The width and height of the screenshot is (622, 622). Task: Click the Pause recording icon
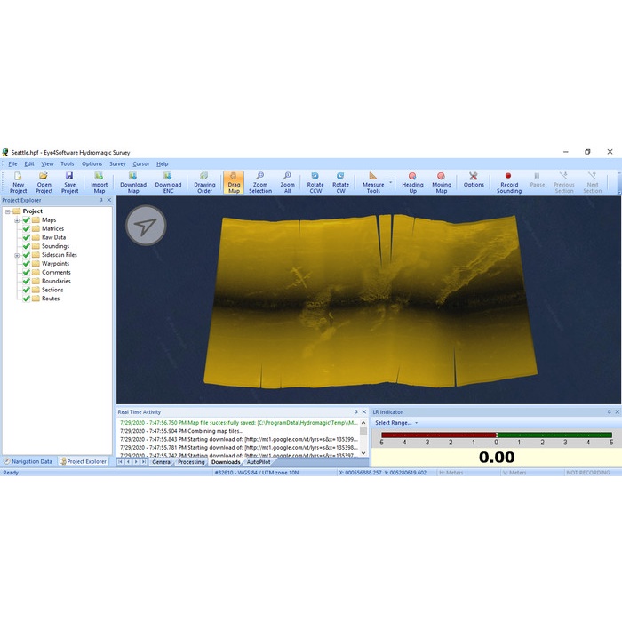(x=537, y=179)
